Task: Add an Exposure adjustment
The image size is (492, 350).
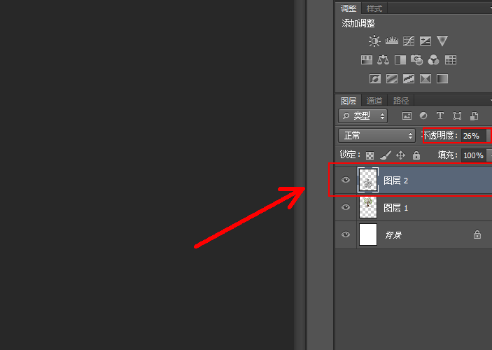Action: pos(426,41)
